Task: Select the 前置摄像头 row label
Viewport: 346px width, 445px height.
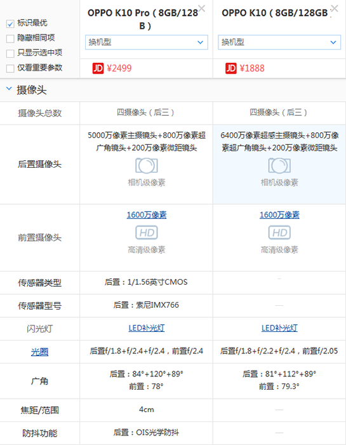Action: (39, 238)
